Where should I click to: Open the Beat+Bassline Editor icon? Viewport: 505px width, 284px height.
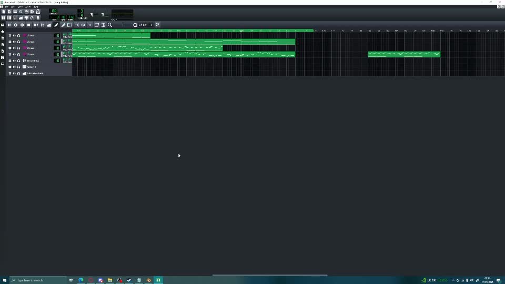(x=9, y=18)
